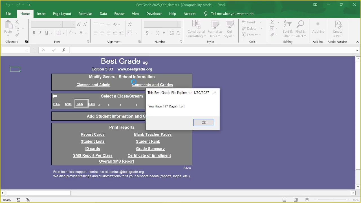Select class S1B
Screen dimensions: 361x203
point(68,104)
